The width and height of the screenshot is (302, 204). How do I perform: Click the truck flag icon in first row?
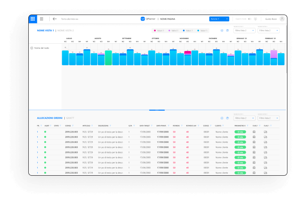pos(266,132)
